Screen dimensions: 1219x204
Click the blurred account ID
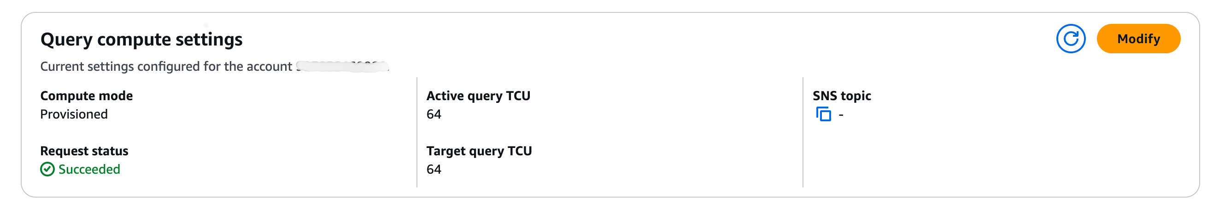click(x=342, y=67)
